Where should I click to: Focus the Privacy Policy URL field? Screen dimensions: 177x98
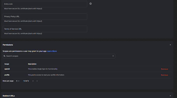[x=45, y=17]
